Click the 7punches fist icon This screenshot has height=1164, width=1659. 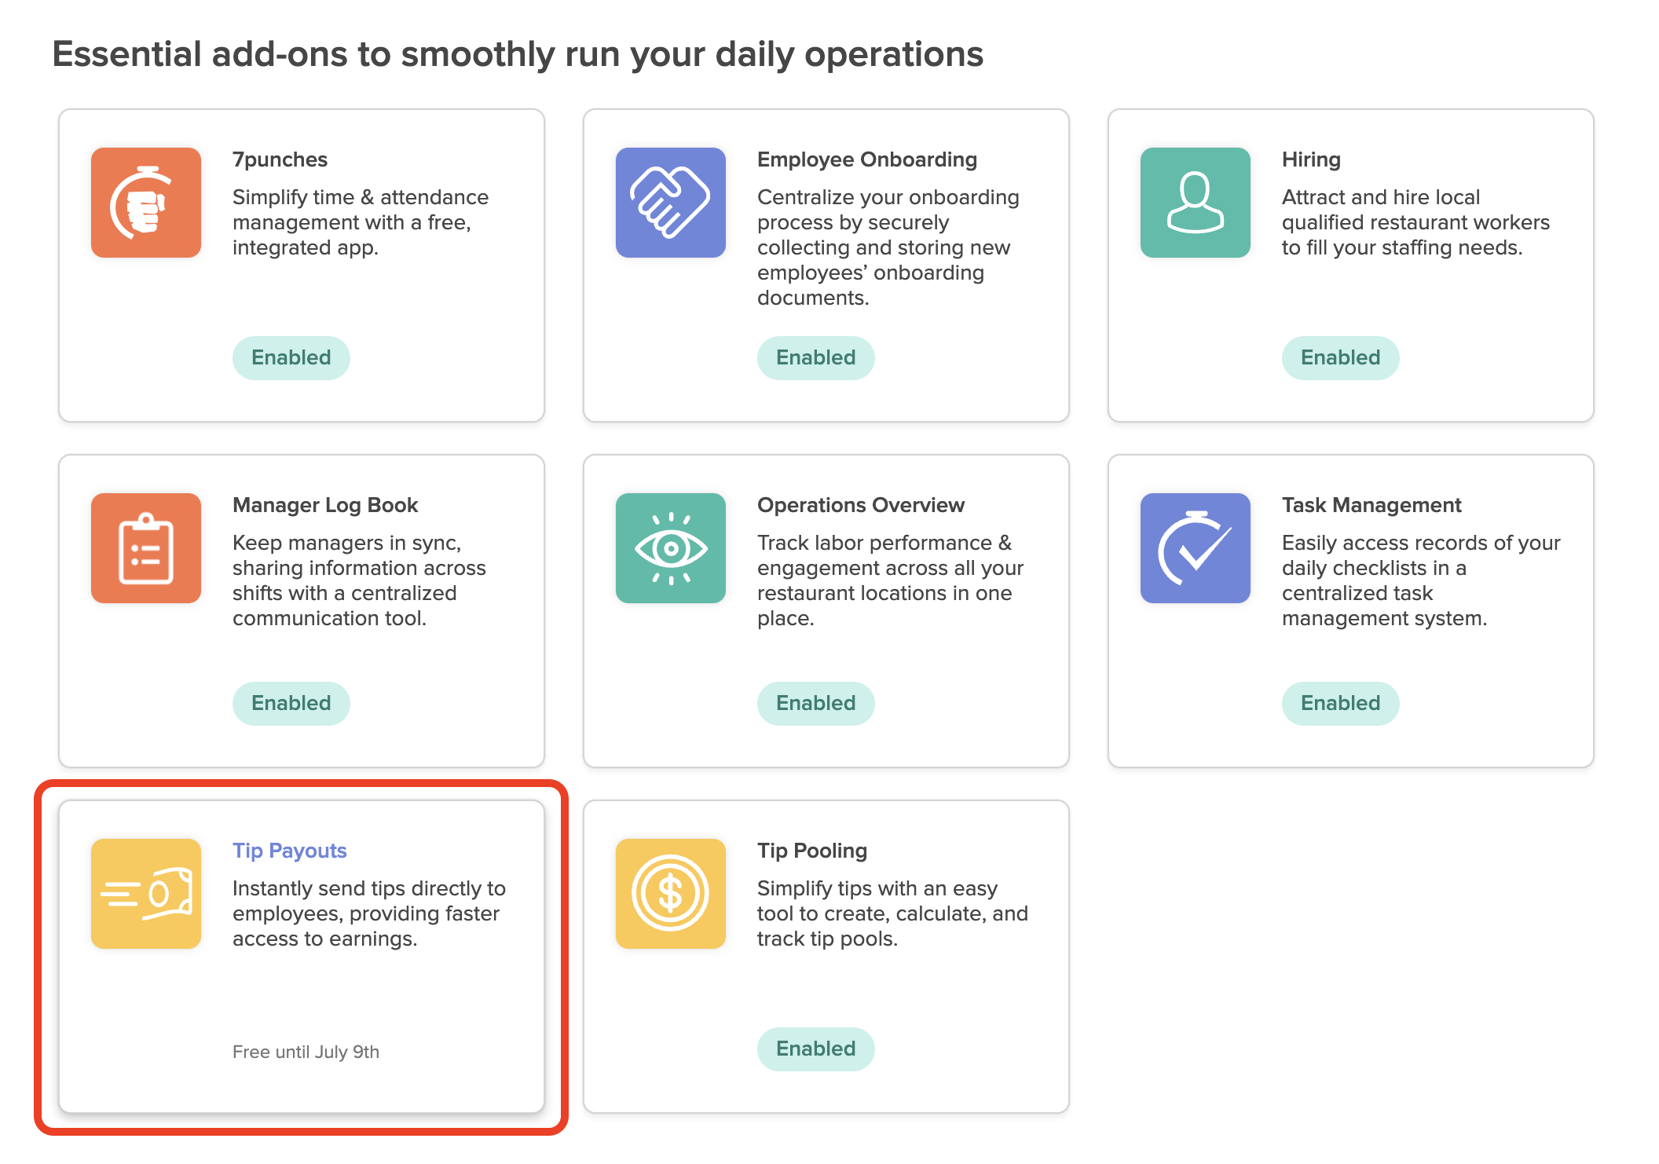(x=146, y=202)
